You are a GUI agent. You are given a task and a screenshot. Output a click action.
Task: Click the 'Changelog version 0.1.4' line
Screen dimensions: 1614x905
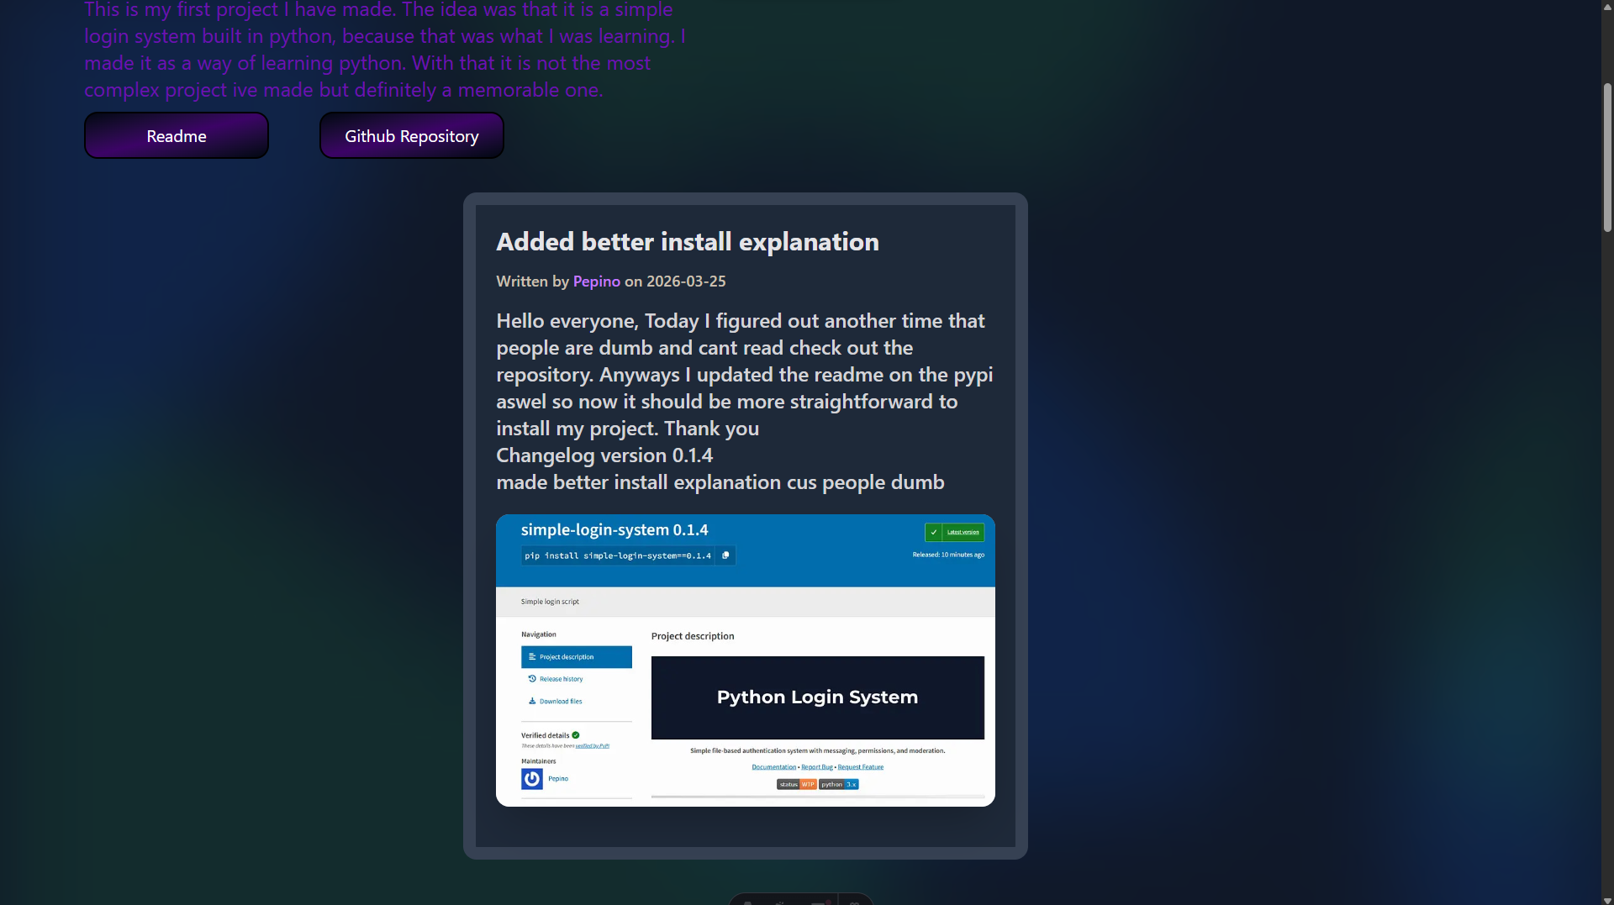coord(604,455)
